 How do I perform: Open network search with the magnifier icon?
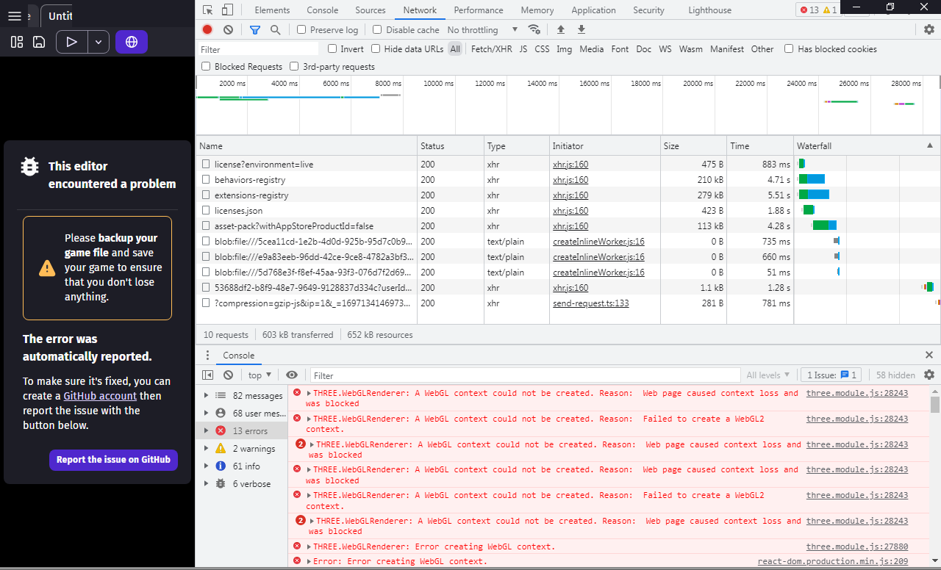[x=273, y=29]
